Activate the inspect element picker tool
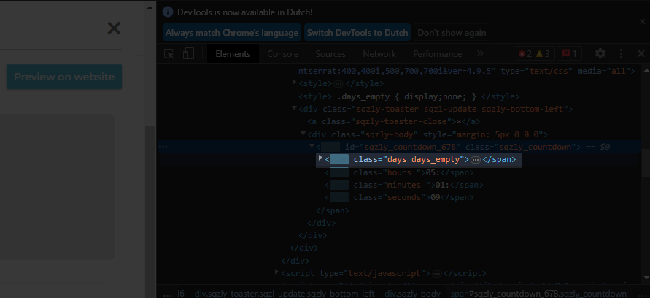The image size is (650, 298). pyautogui.click(x=169, y=54)
